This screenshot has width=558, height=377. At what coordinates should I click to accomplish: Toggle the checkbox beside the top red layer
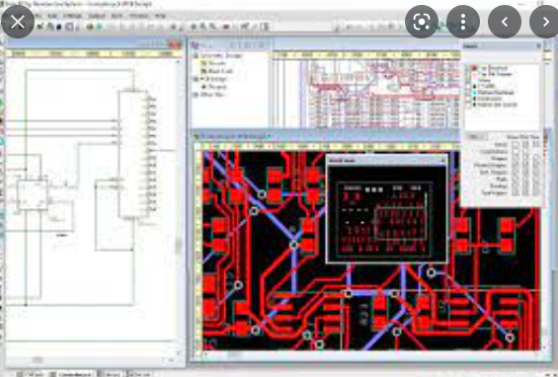point(468,68)
